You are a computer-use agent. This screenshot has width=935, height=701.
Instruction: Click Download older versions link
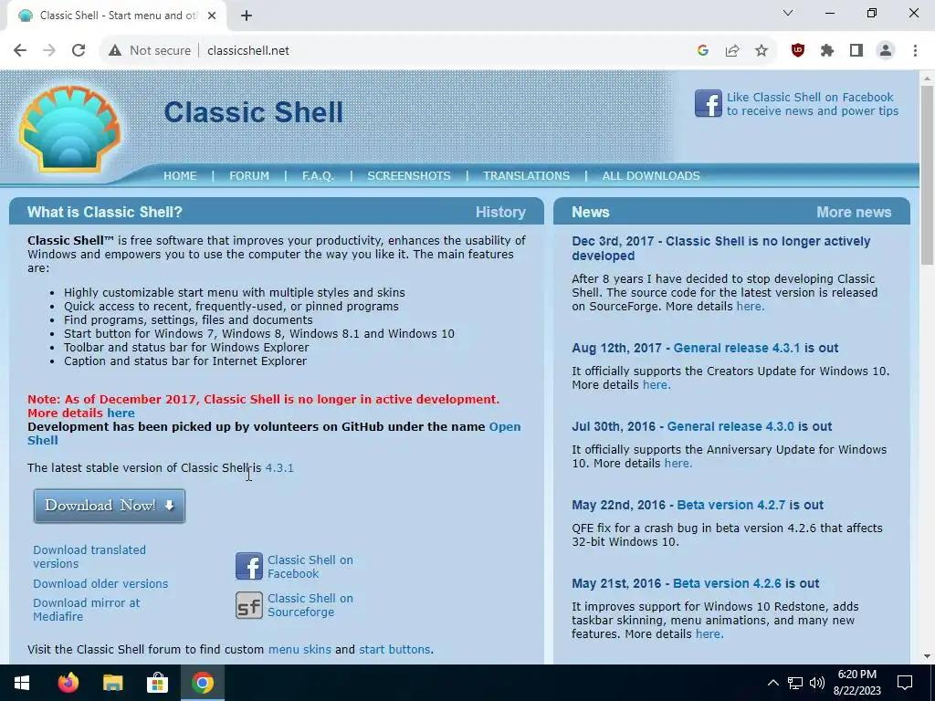click(x=100, y=583)
